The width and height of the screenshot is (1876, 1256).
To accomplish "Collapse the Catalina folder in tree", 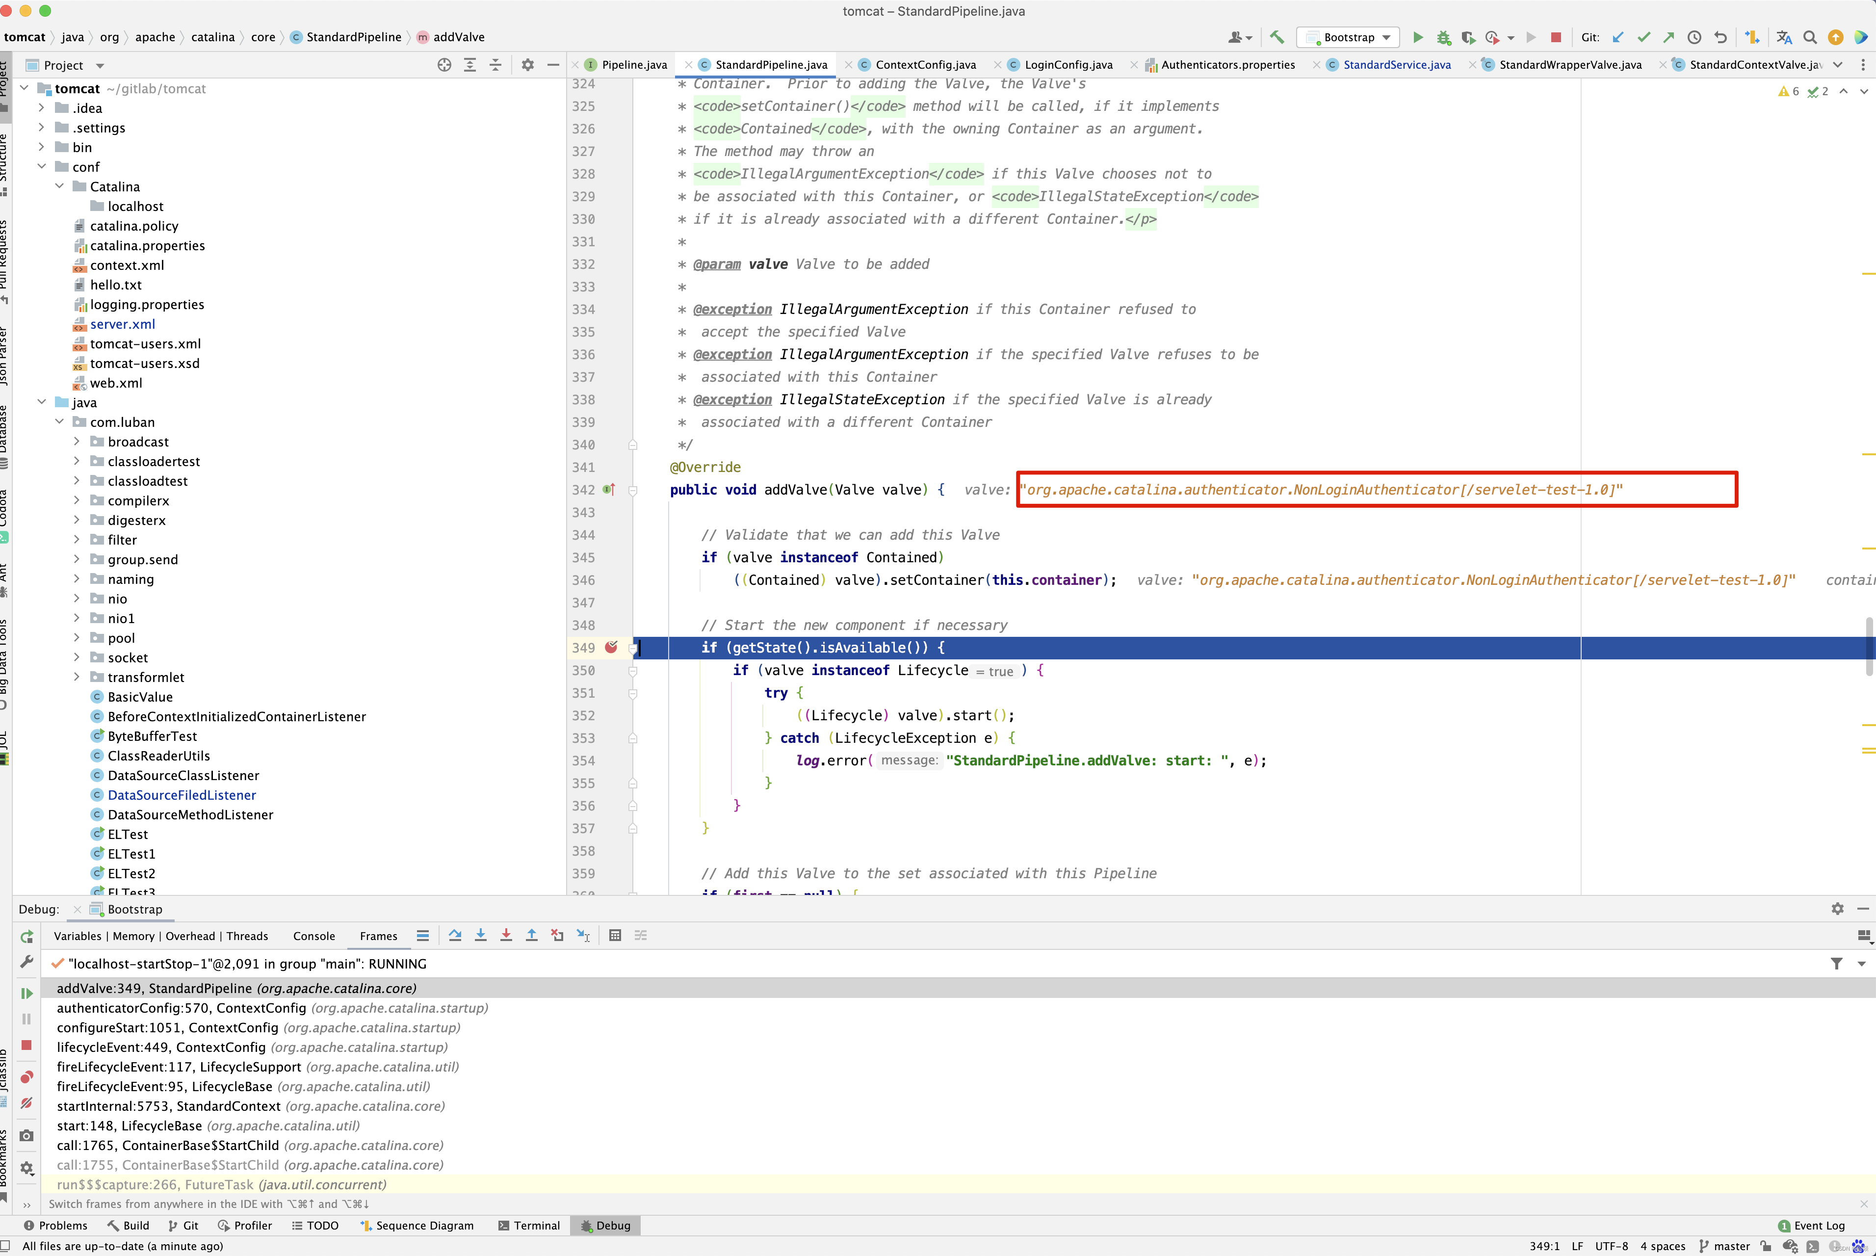I will pyautogui.click(x=59, y=186).
